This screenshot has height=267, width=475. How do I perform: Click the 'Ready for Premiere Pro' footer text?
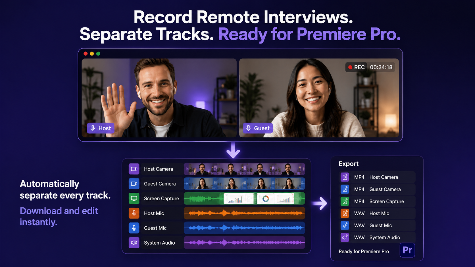pyautogui.click(x=364, y=251)
